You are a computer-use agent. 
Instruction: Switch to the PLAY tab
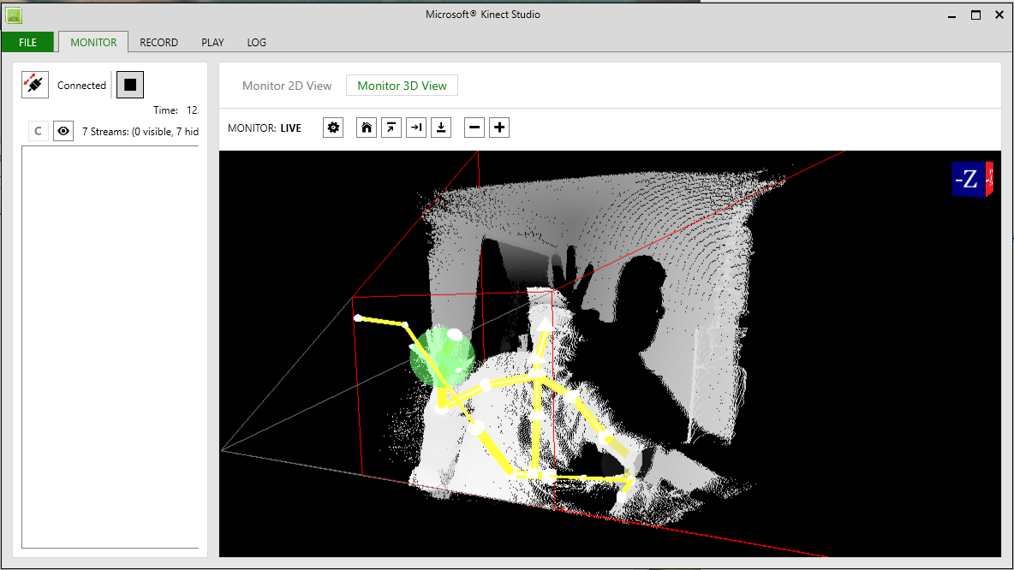(x=212, y=42)
